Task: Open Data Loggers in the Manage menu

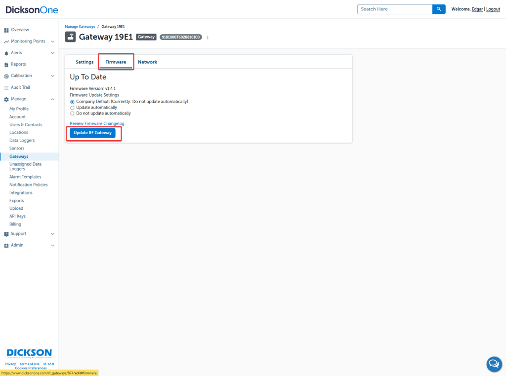Action: coord(22,141)
